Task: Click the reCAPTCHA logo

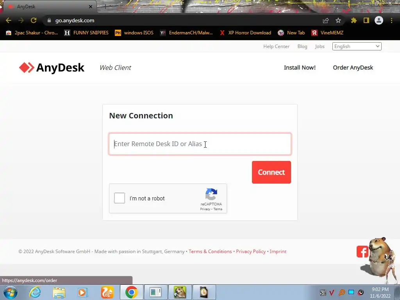Action: click(x=211, y=195)
